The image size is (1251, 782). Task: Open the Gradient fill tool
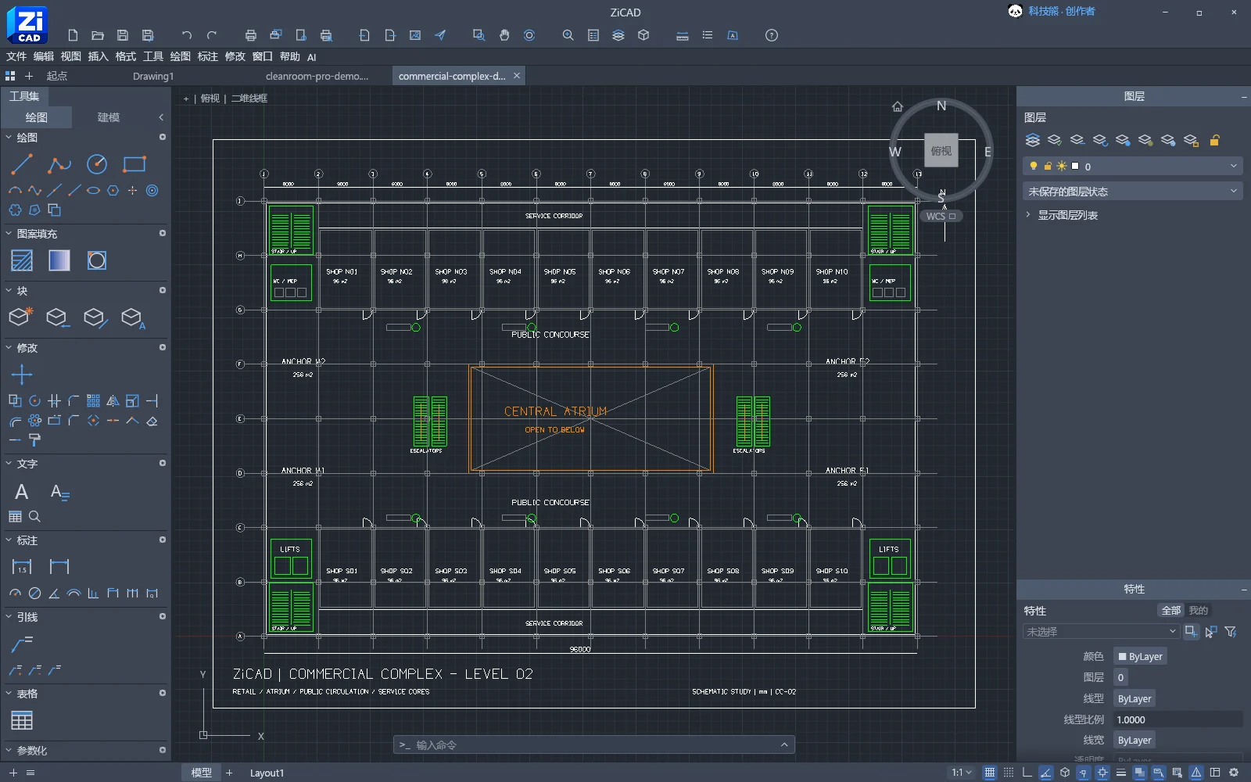click(x=59, y=260)
